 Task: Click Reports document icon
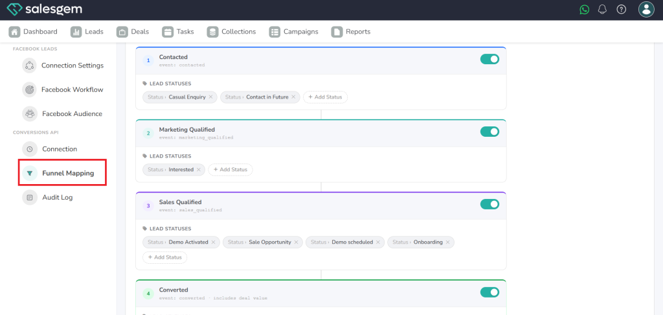(337, 32)
